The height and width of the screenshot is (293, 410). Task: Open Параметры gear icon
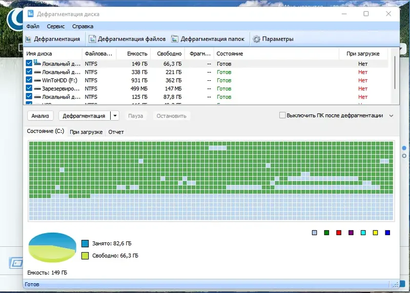[x=256, y=39]
